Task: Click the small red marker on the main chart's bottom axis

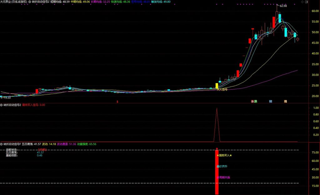Action: pos(117,102)
